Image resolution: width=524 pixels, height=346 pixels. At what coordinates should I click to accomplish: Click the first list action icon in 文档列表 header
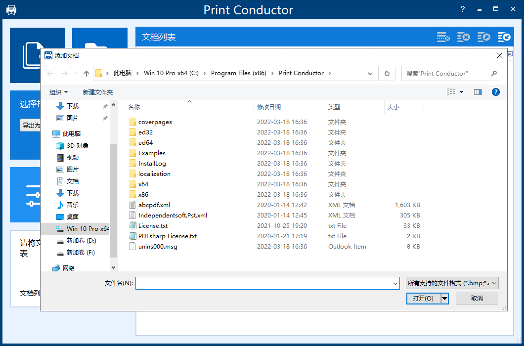click(443, 37)
